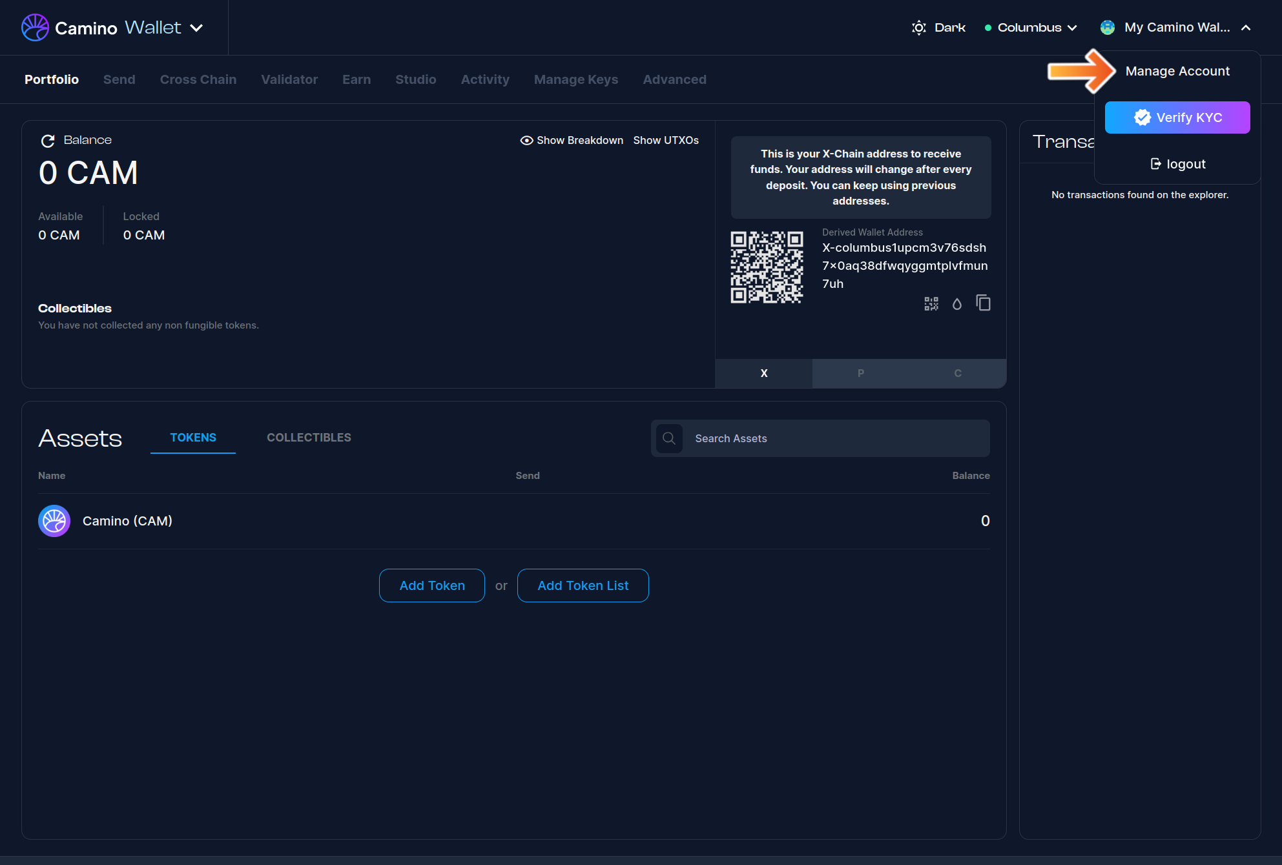Select Manage Account menu entry

tap(1177, 71)
